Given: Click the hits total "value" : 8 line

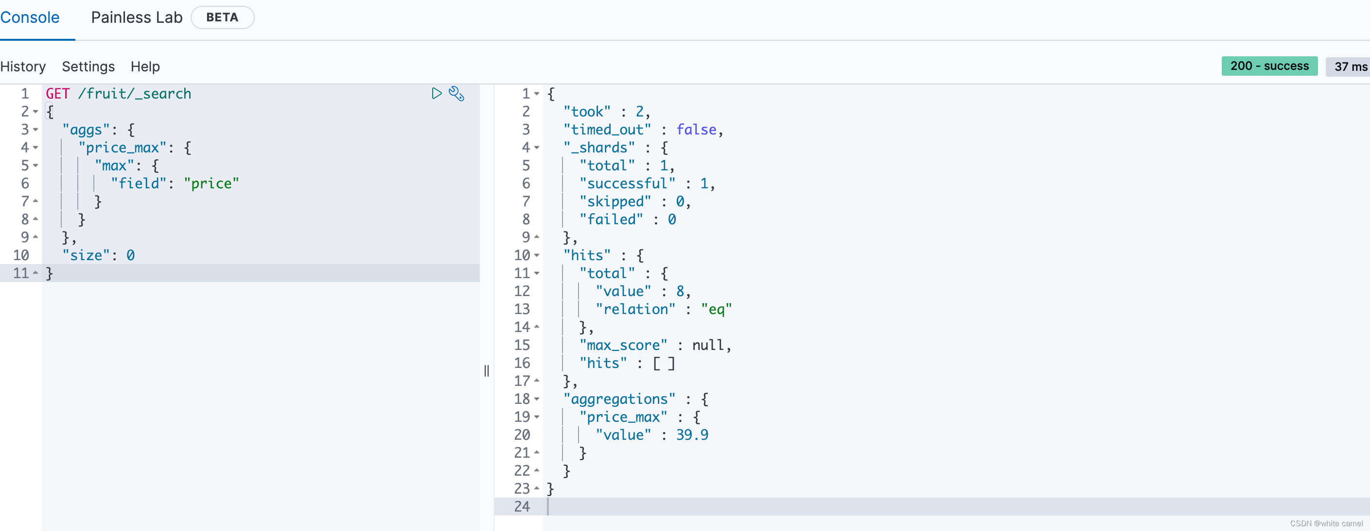Looking at the screenshot, I should [x=644, y=292].
